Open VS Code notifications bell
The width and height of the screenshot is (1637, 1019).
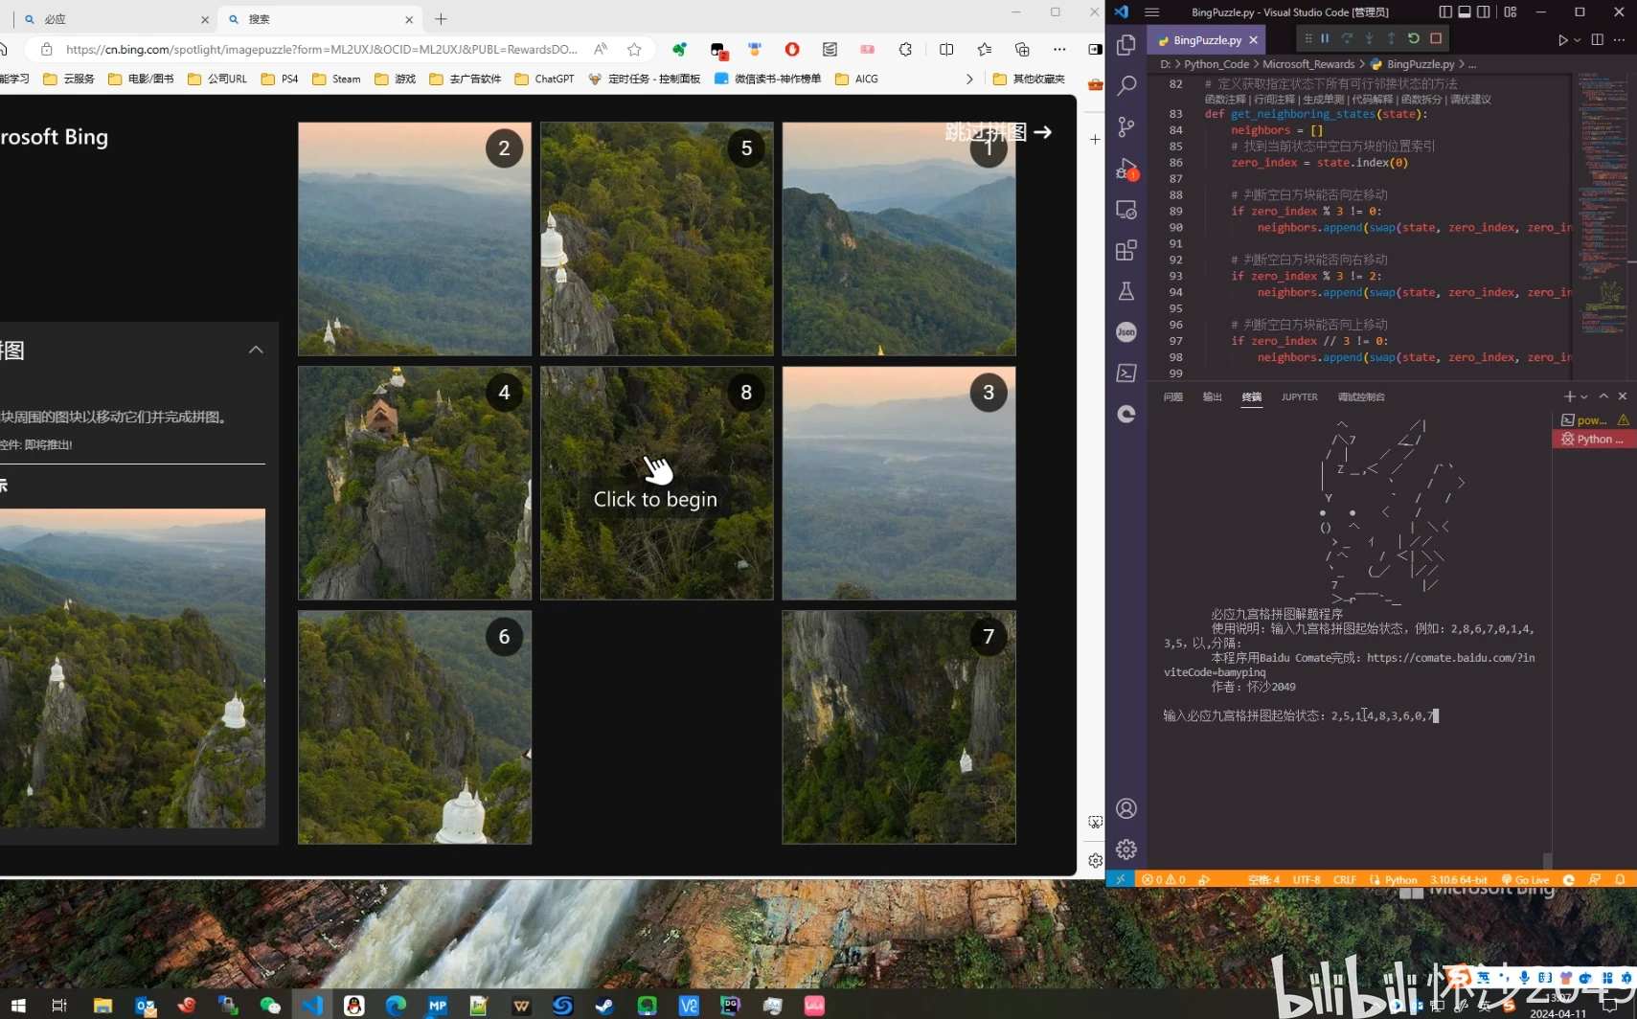pos(1620,880)
